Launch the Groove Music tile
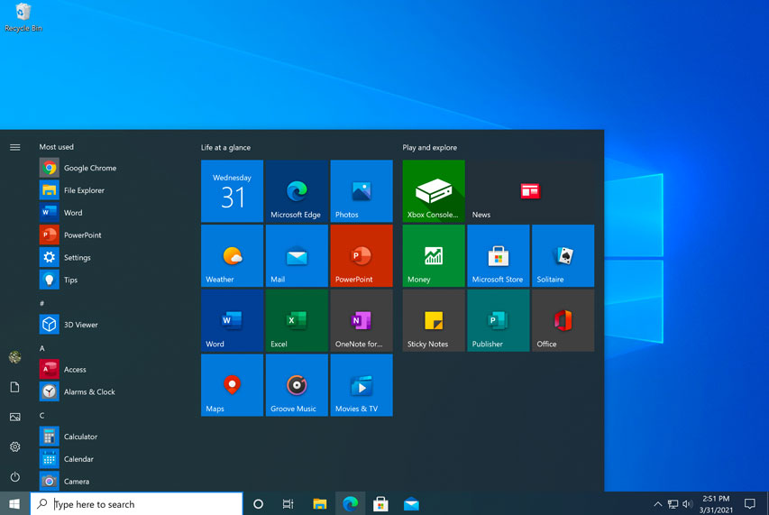 pyautogui.click(x=297, y=385)
